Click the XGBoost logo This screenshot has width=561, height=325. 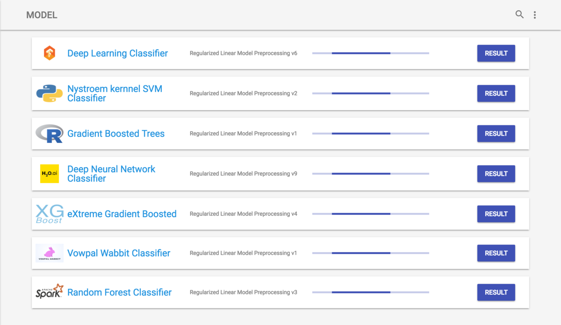50,214
